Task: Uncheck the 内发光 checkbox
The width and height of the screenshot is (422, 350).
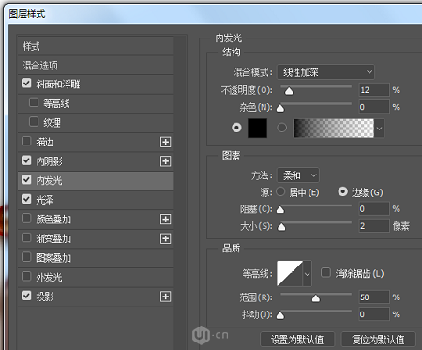Action: 26,180
